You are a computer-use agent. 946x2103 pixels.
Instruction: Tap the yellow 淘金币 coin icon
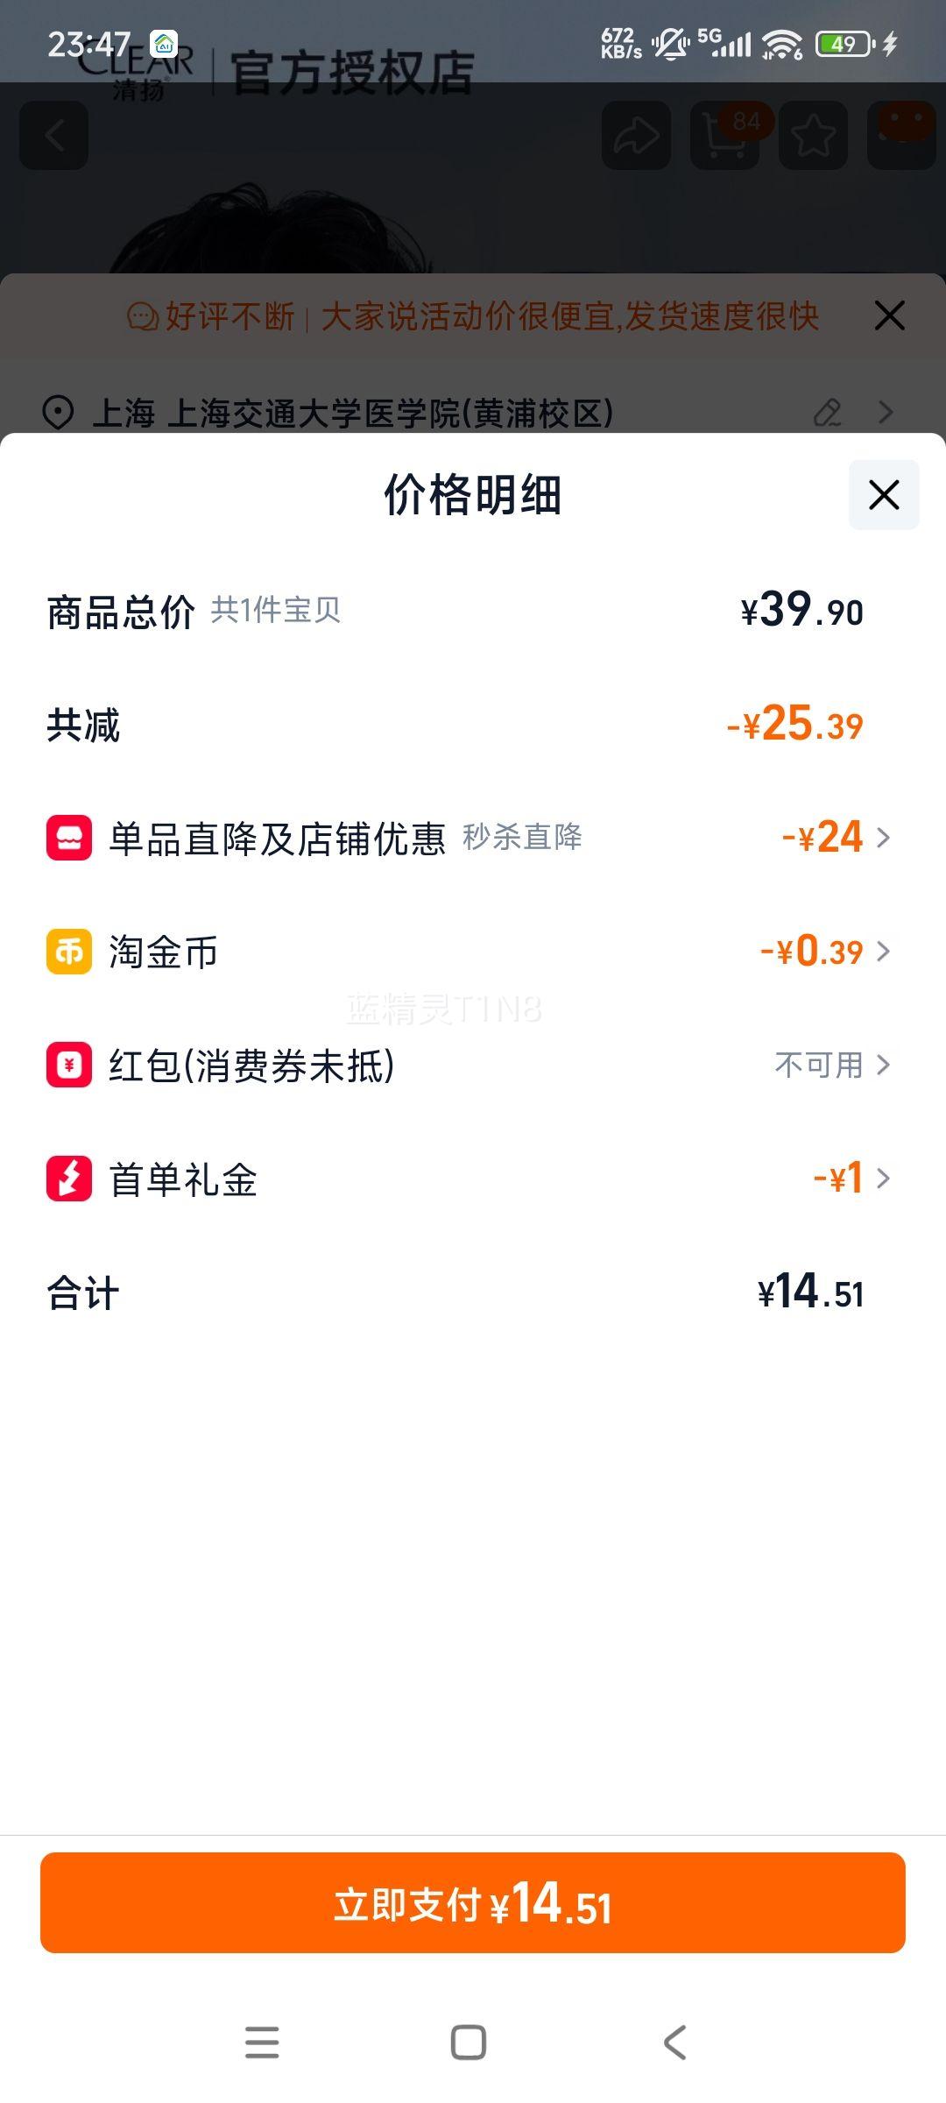69,952
